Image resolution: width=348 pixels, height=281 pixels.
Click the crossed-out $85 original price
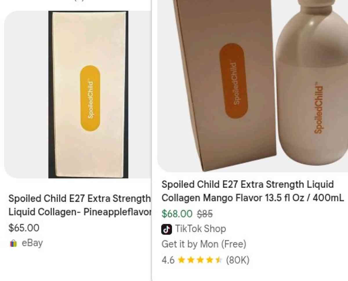204,214
